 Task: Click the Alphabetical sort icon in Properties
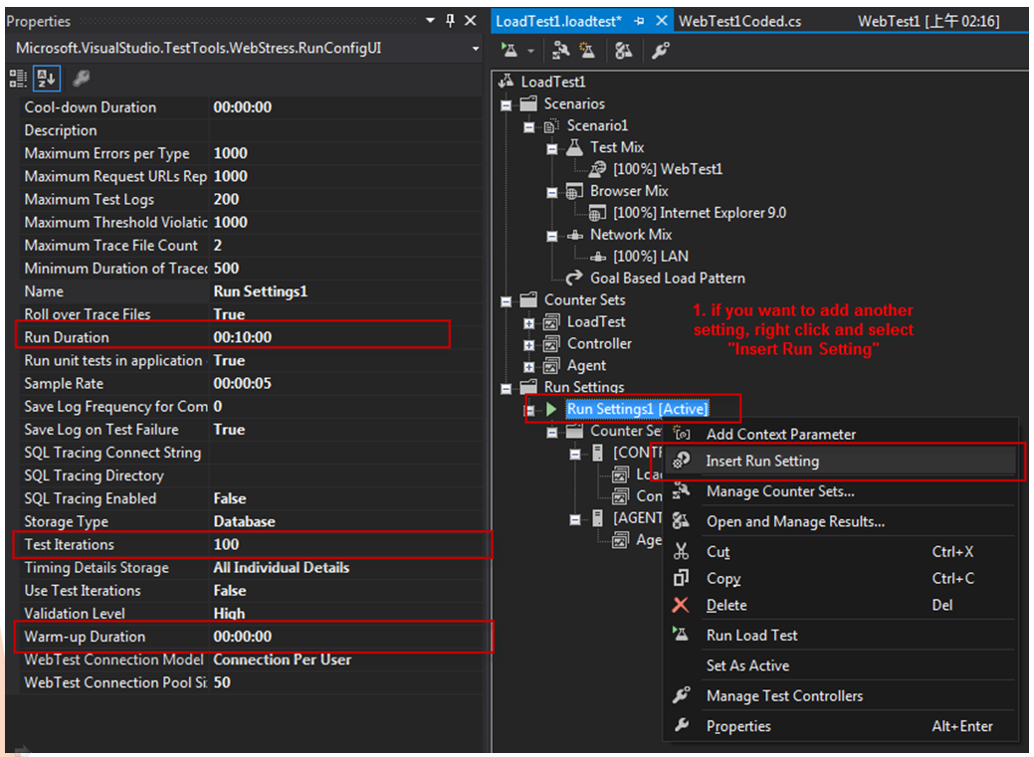(46, 78)
